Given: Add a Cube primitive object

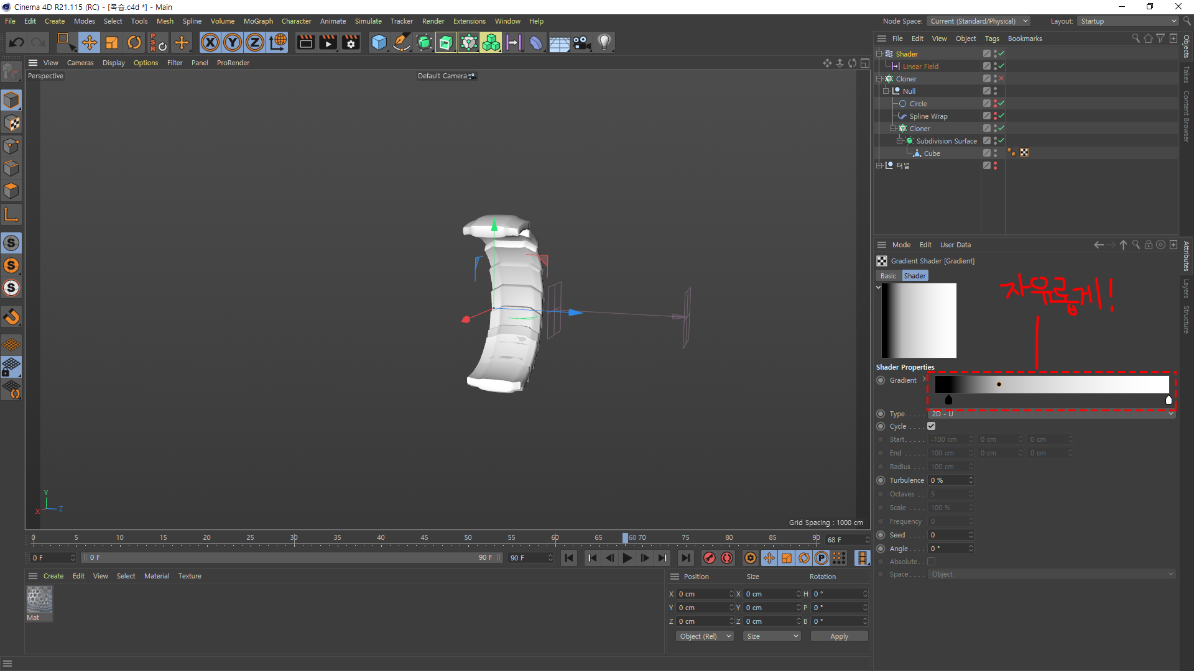Looking at the screenshot, I should (x=379, y=42).
